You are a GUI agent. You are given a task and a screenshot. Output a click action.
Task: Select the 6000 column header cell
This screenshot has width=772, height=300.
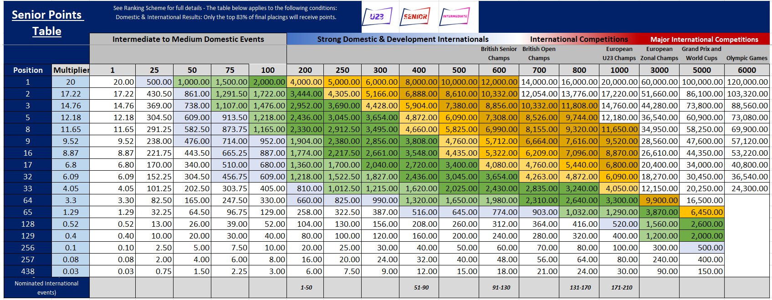[746, 70]
